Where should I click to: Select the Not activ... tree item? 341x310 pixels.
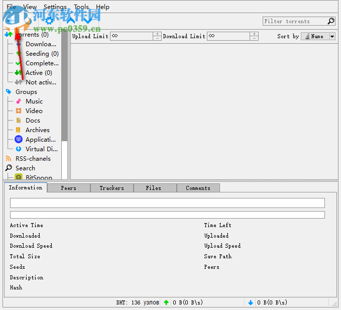[x=41, y=82]
